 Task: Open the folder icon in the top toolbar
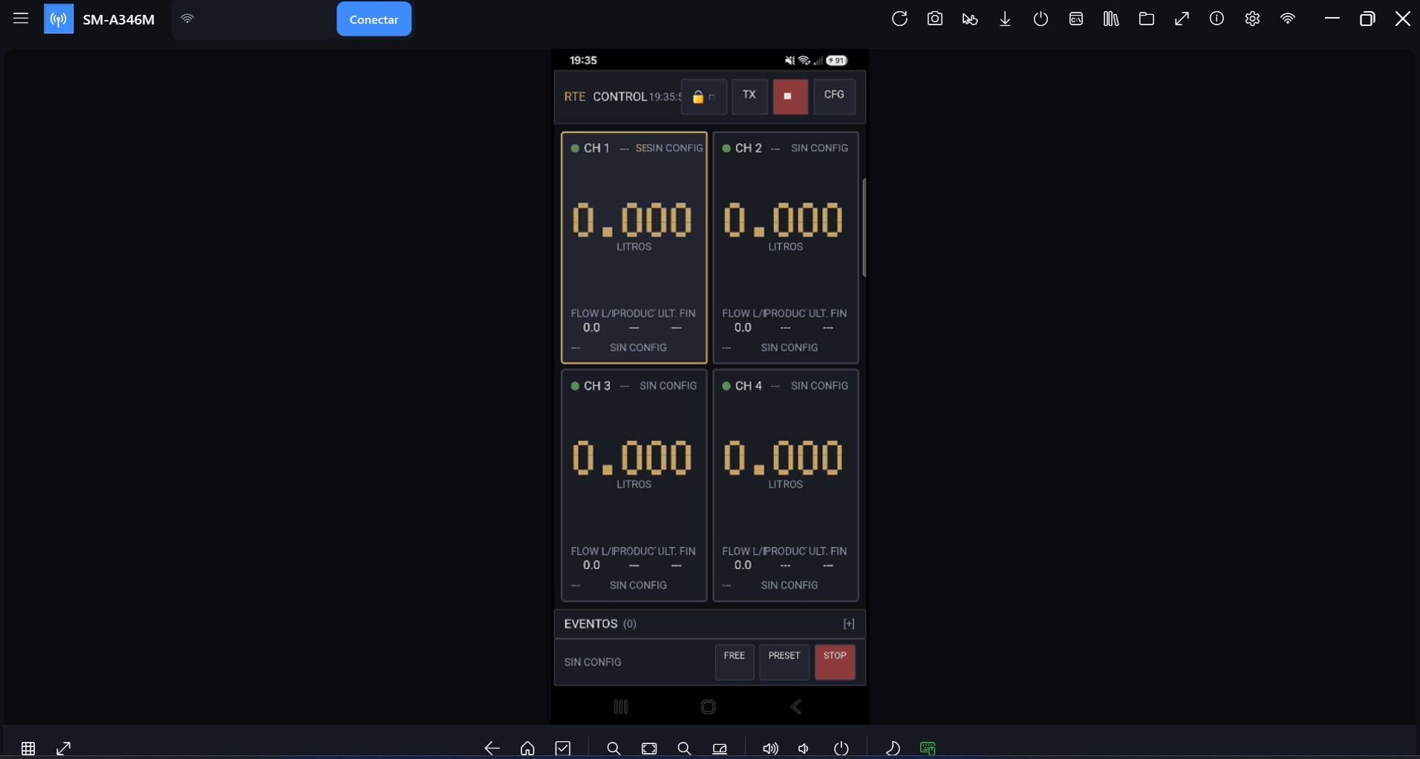click(x=1147, y=19)
